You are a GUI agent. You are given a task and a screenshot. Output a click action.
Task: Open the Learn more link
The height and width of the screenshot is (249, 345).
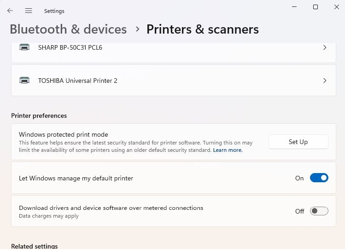click(x=228, y=150)
